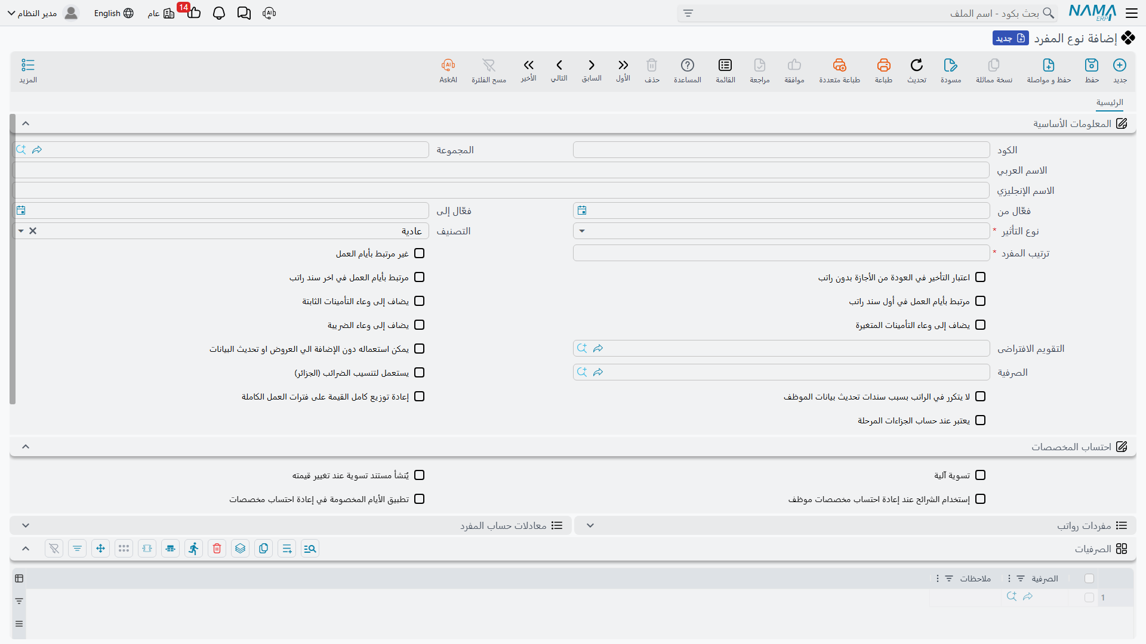
Task: Open التصنيف dropdown arrow
Action: [x=21, y=231]
